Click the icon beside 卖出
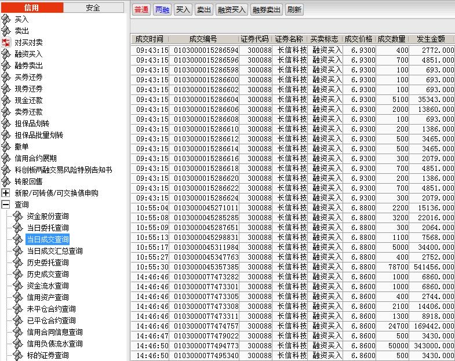Viewport: 455px width, 361px height. coord(6,31)
